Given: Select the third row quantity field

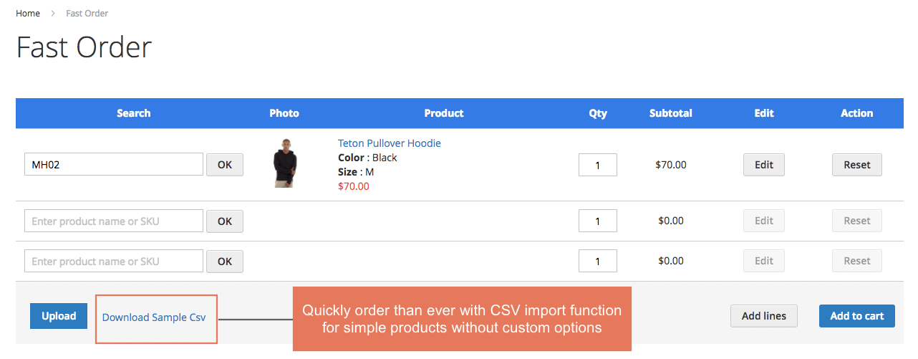Looking at the screenshot, I should click(598, 261).
